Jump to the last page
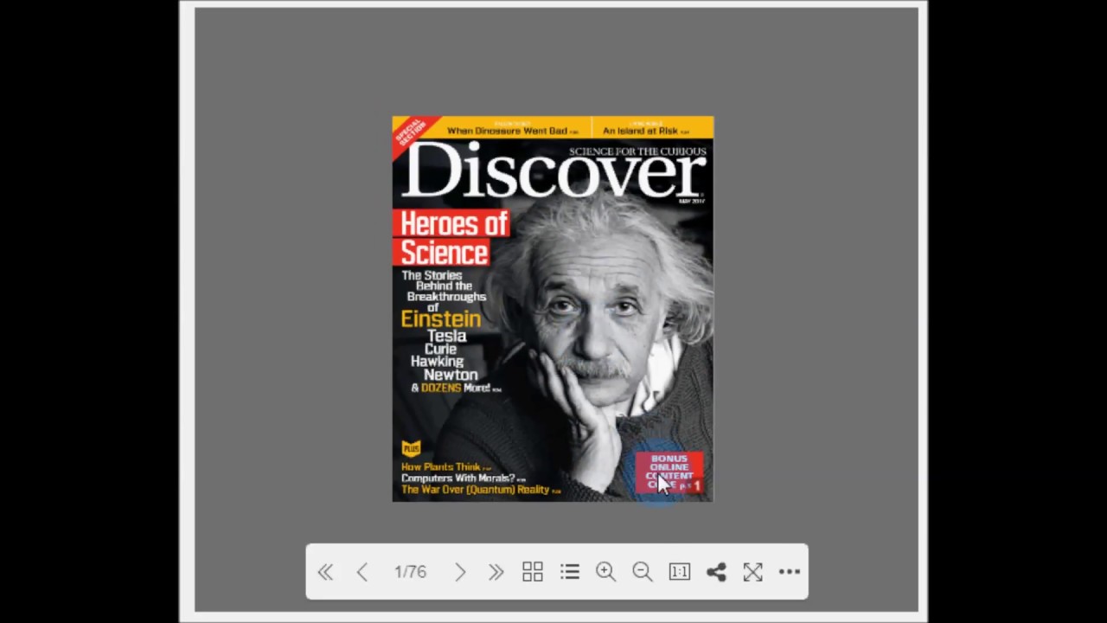 click(x=496, y=572)
